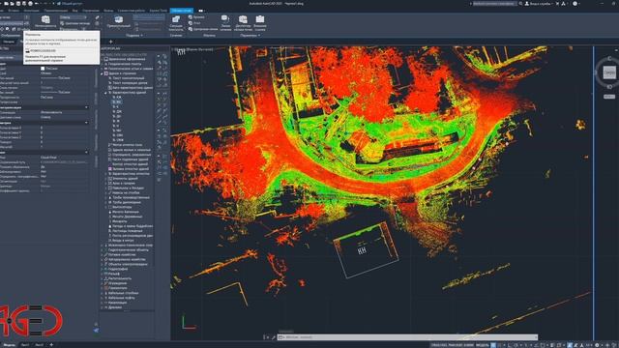Collapse the 'Визуализация' properties section
619x348 pixels.
click(86, 107)
